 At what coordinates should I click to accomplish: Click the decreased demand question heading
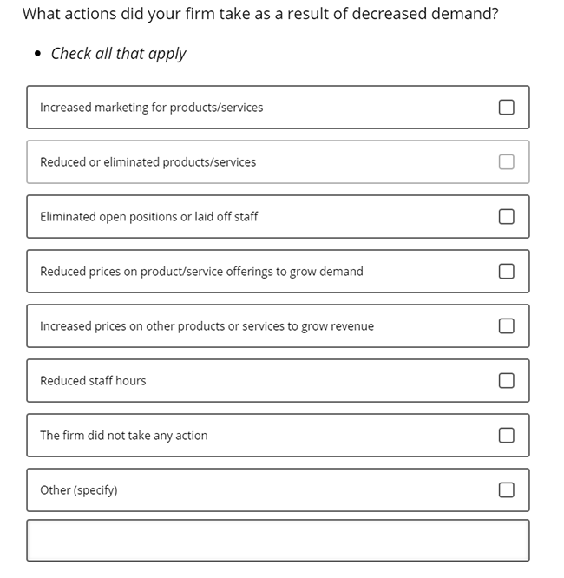click(x=260, y=14)
